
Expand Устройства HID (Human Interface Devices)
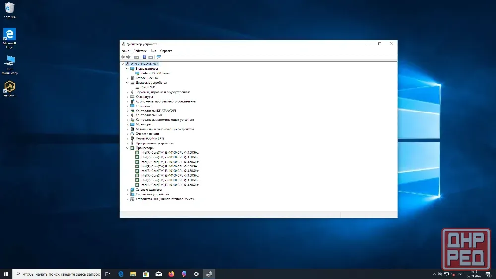pos(127,199)
